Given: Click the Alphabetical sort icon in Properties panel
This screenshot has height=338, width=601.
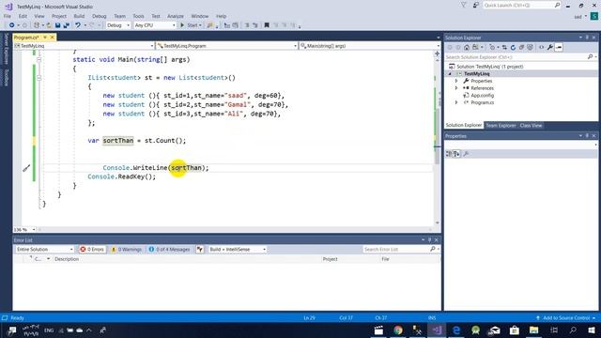Looking at the screenshot, I should 456,154.
